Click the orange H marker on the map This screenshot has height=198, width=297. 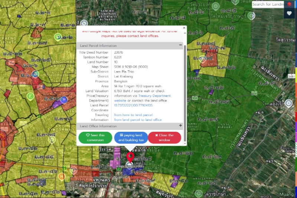(x=62, y=176)
